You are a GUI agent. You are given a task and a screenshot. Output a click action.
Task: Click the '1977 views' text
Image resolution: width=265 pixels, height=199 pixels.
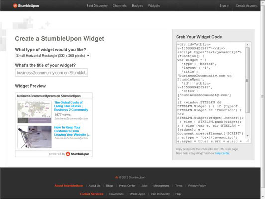pos(62,115)
